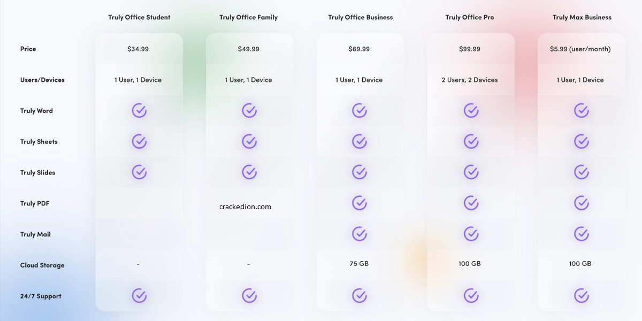Click the Truly Sheets checkmark for Max Business
The width and height of the screenshot is (642, 321).
pyautogui.click(x=582, y=142)
